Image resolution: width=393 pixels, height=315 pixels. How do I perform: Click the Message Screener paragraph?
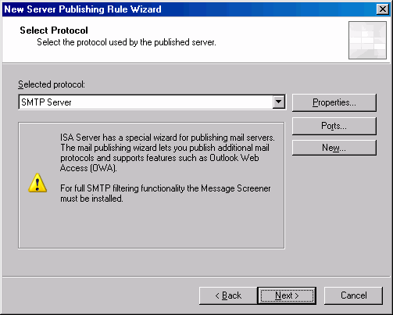tap(166, 193)
